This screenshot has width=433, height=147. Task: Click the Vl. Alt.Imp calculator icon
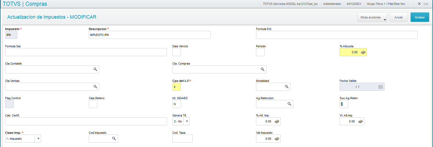pyautogui.click(x=360, y=121)
